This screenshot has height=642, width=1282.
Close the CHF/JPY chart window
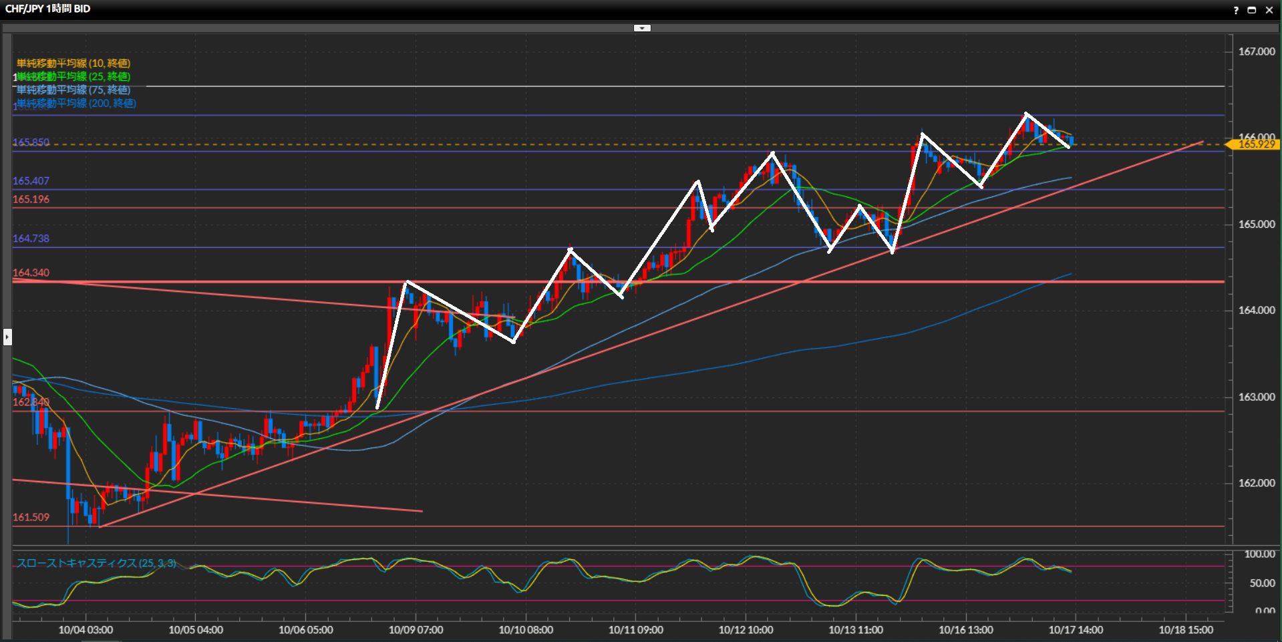[x=1269, y=10]
